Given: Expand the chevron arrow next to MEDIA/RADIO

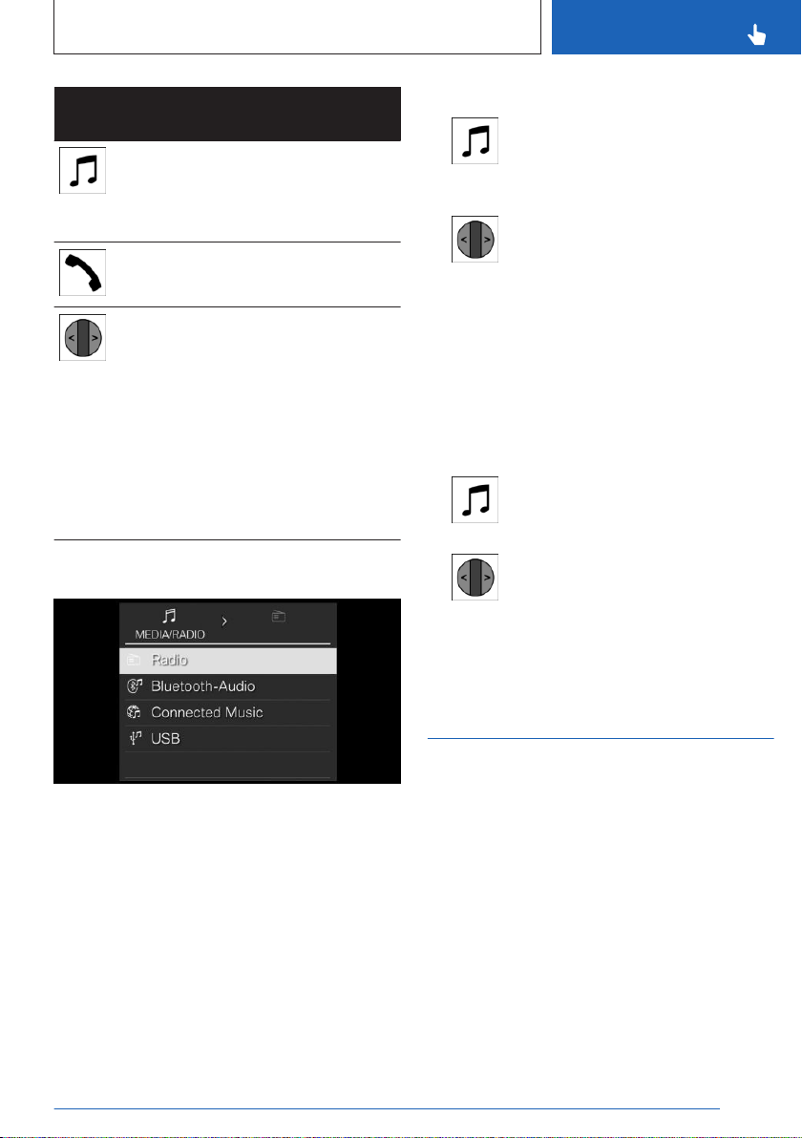Looking at the screenshot, I should [x=224, y=622].
